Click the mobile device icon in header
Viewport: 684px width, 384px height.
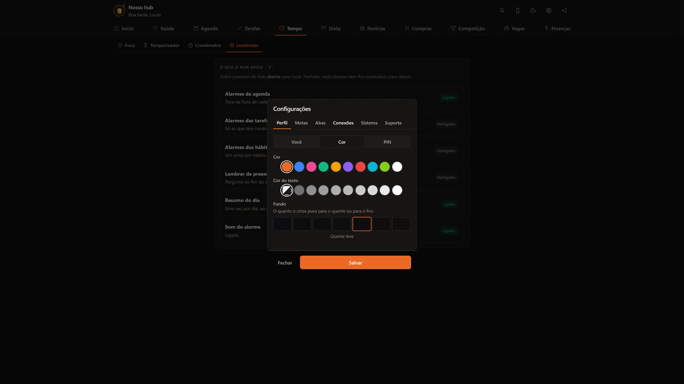(x=518, y=11)
